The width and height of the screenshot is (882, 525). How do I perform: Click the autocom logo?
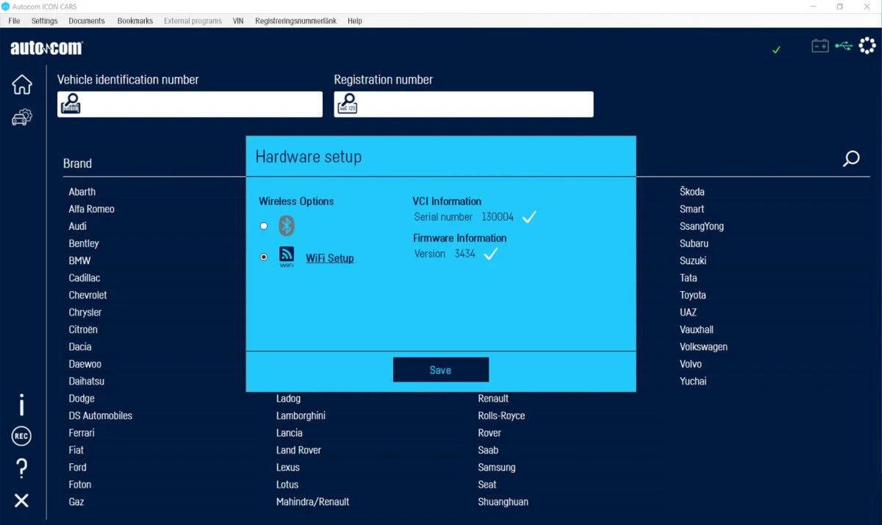pos(46,49)
